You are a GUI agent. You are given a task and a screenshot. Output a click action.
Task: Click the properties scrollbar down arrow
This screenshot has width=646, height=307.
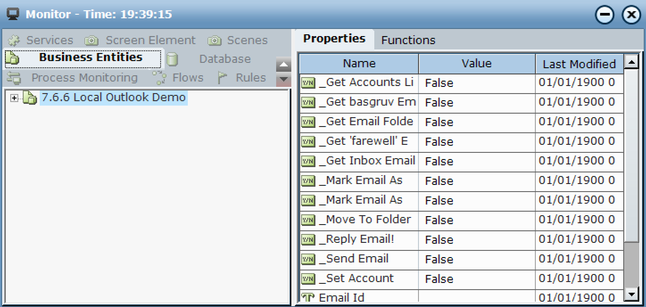click(631, 293)
